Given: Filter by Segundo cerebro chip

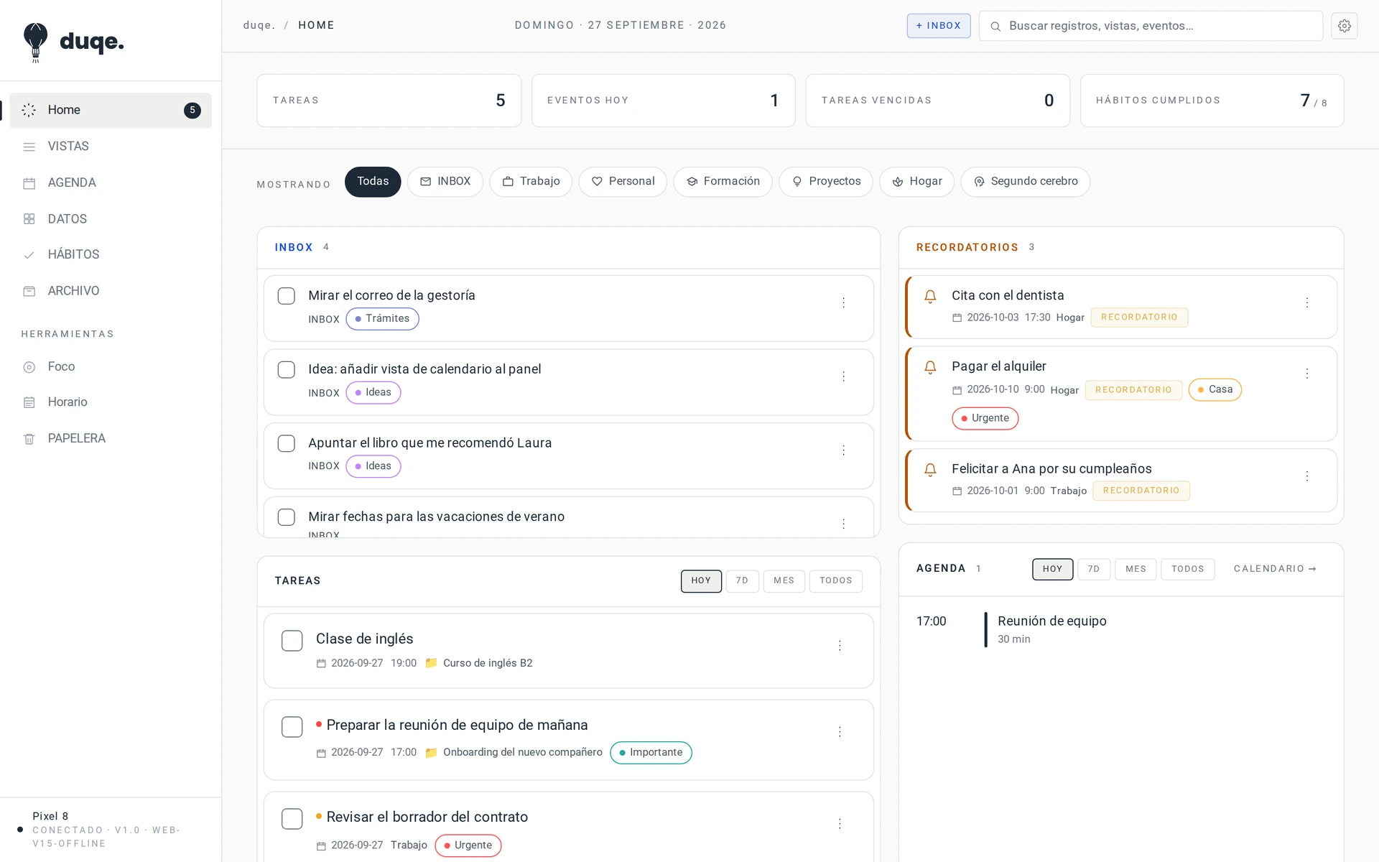Looking at the screenshot, I should point(1025,182).
